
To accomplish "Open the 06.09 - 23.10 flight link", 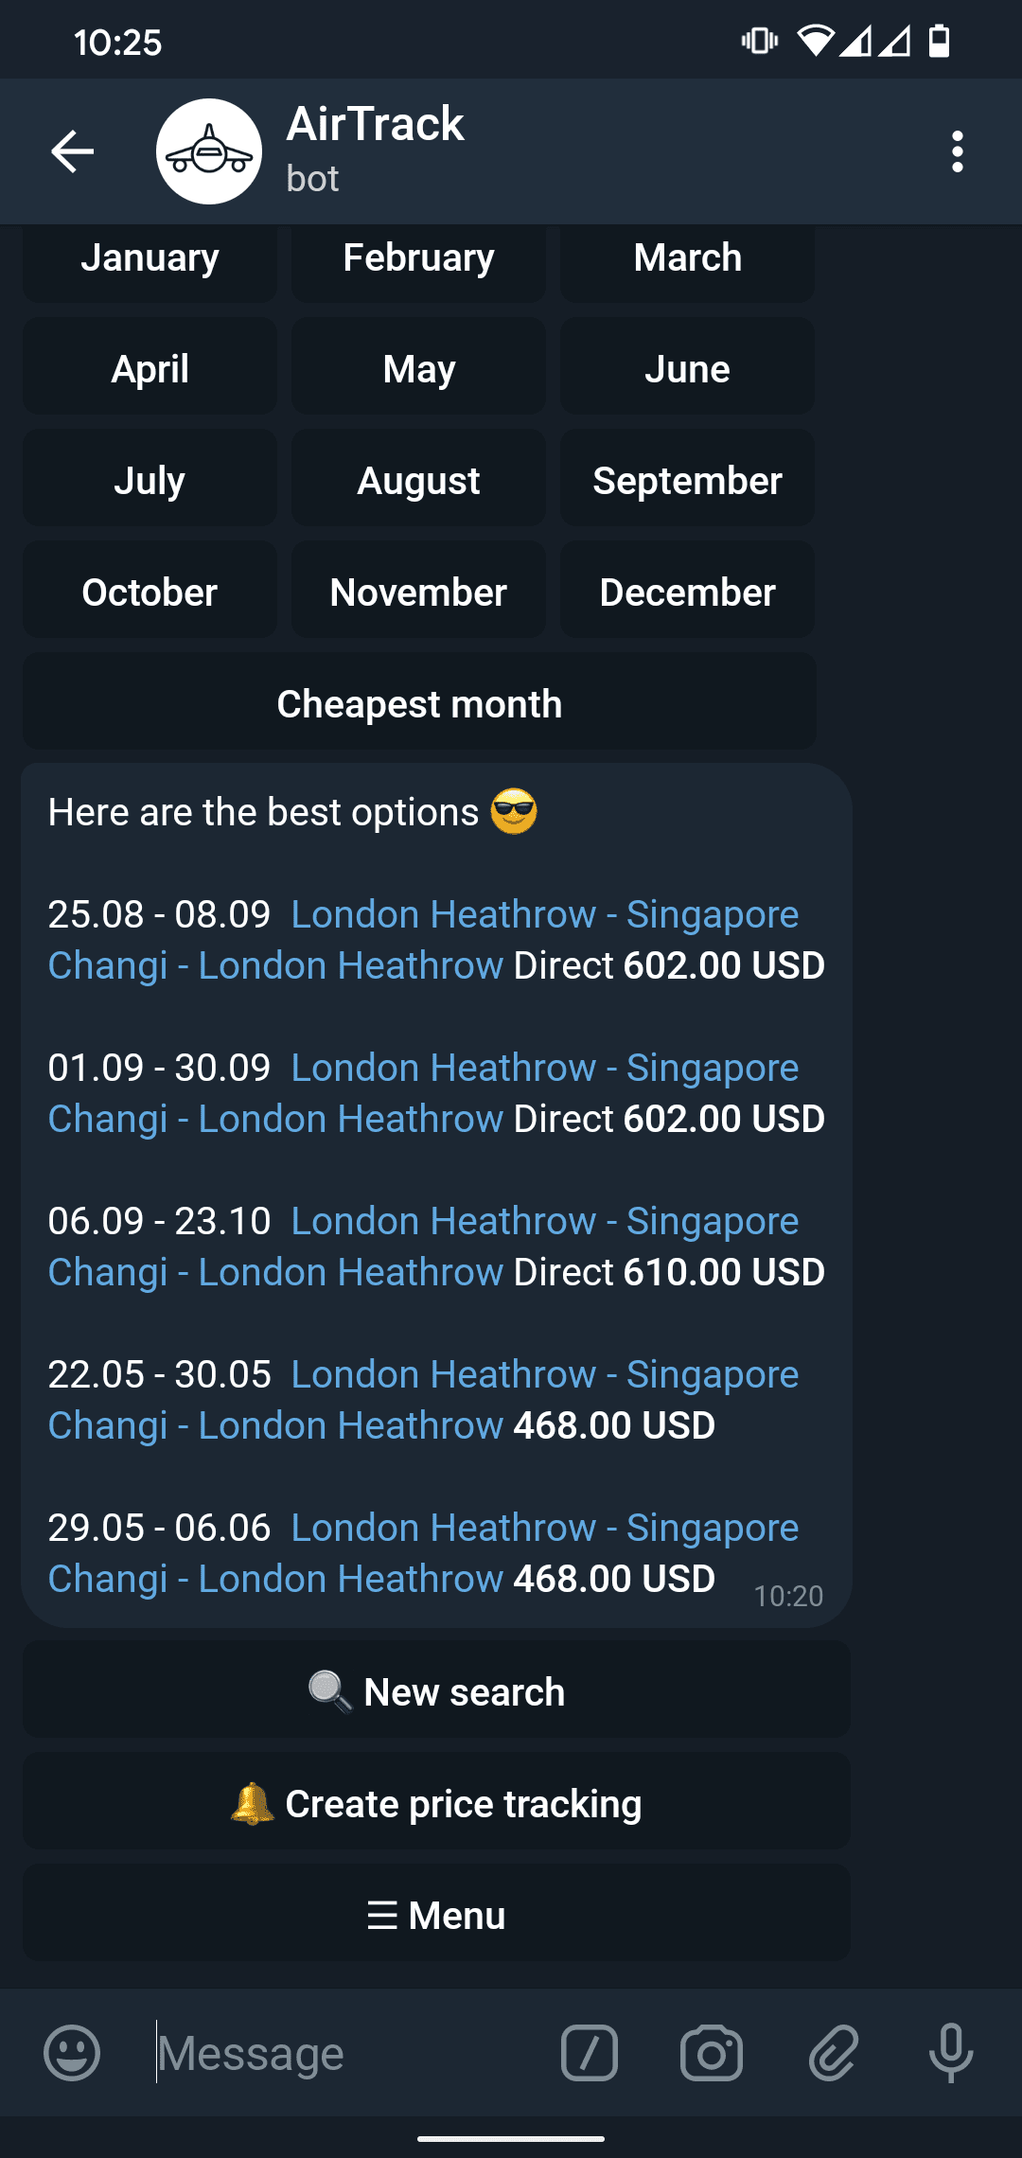I will pos(424,1247).
